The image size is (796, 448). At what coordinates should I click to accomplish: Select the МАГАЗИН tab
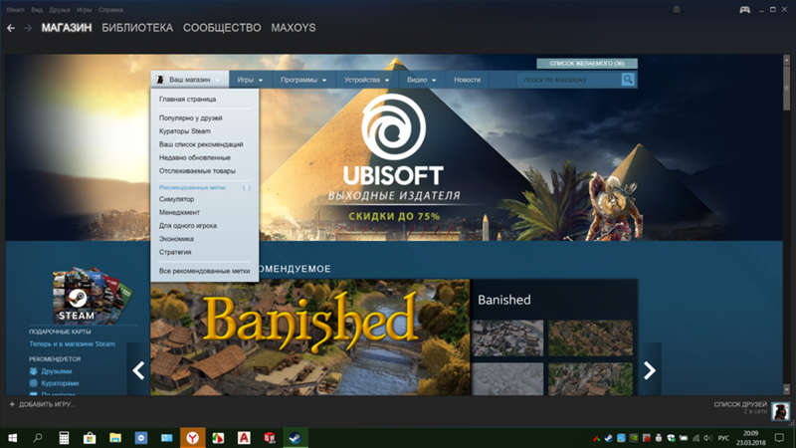click(67, 28)
